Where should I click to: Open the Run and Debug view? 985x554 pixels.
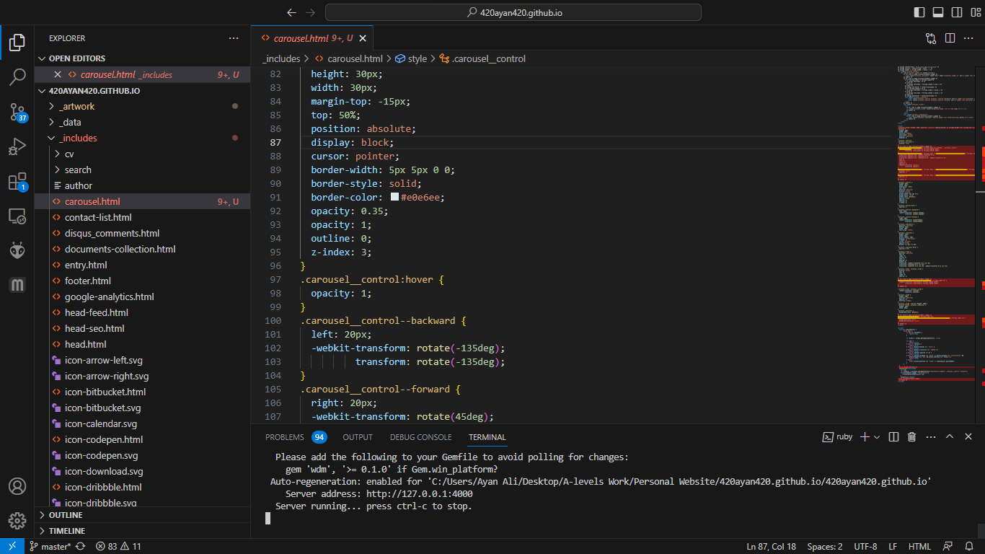(17, 146)
